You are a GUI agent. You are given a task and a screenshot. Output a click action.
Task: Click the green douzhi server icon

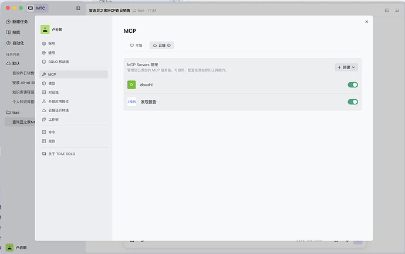[x=131, y=84]
